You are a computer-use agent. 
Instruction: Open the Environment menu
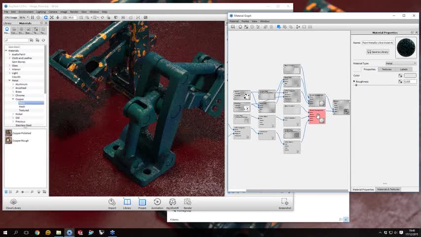pos(26,12)
